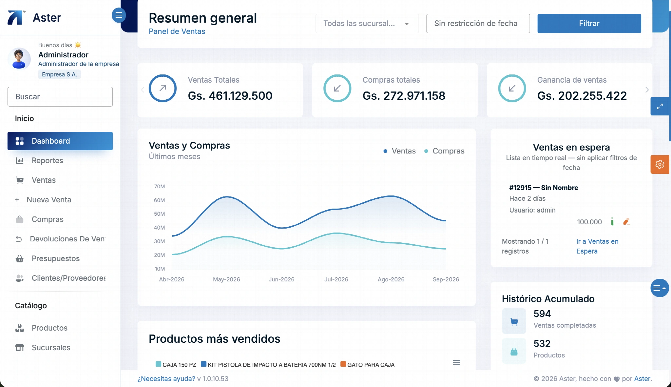Open the Todas las sucursales dropdown
This screenshot has height=387, width=671.
pos(367,23)
